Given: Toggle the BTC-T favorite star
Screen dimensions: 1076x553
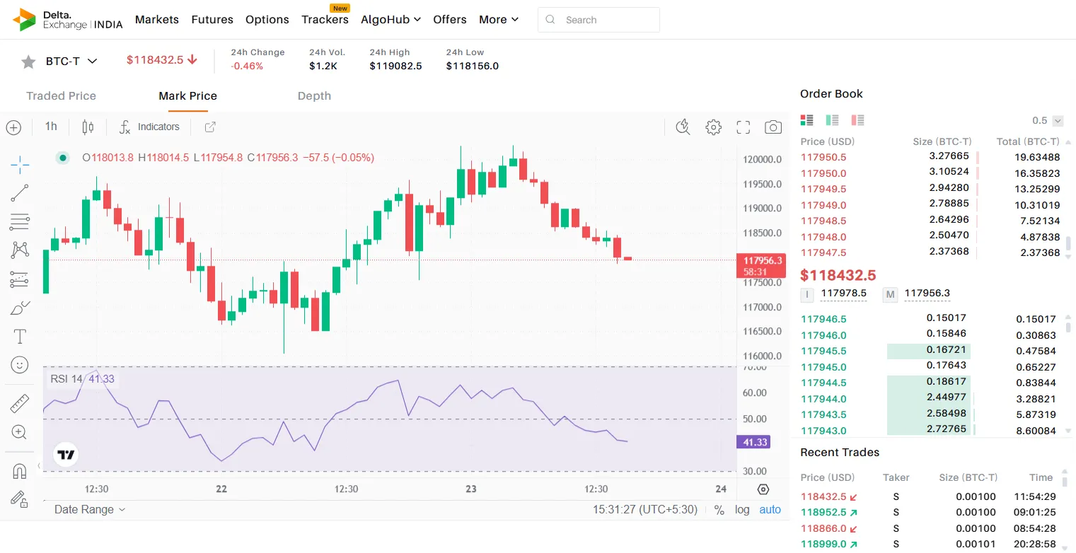Looking at the screenshot, I should 28,61.
